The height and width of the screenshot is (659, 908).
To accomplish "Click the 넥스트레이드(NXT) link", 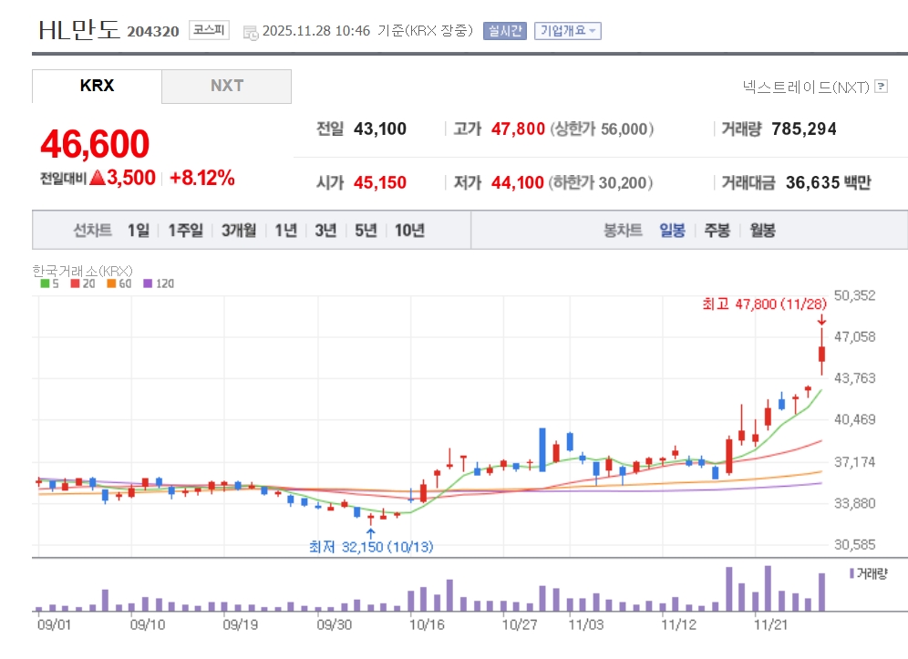I will [x=806, y=87].
